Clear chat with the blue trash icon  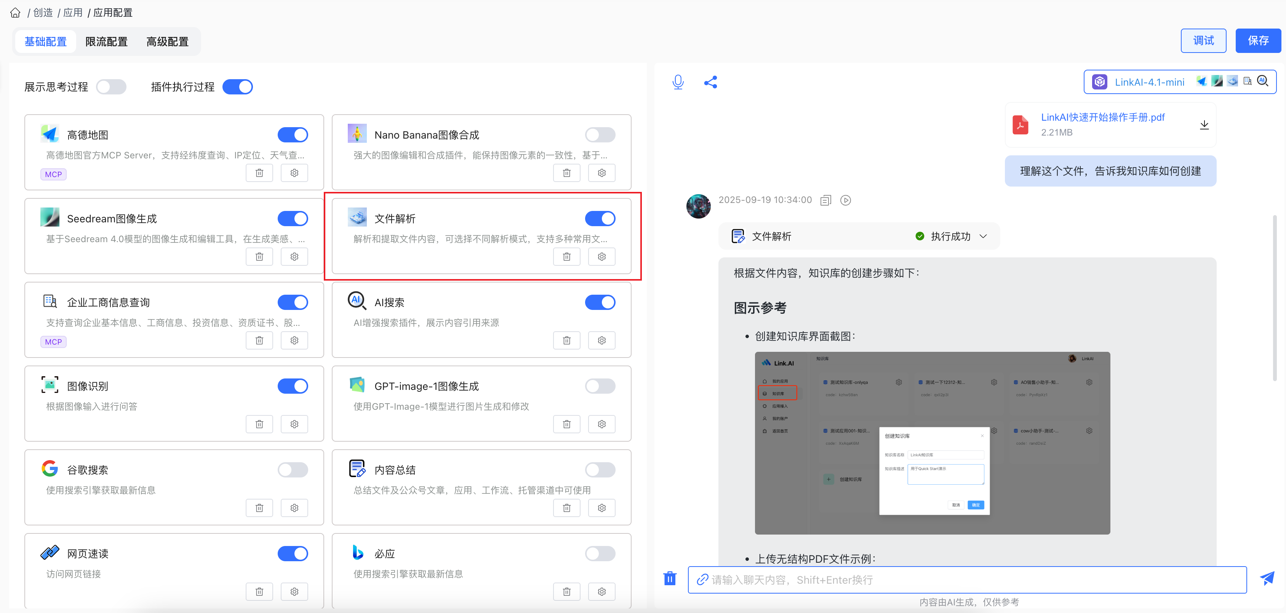[669, 579]
